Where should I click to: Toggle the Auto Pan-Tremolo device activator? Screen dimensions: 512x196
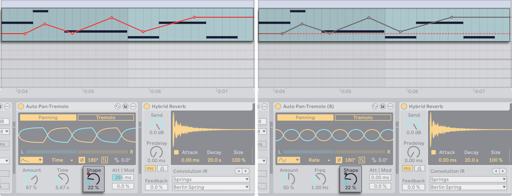coord(21,106)
